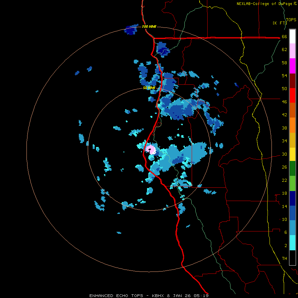Pick the bright orange legend swatch

(x=292, y=125)
